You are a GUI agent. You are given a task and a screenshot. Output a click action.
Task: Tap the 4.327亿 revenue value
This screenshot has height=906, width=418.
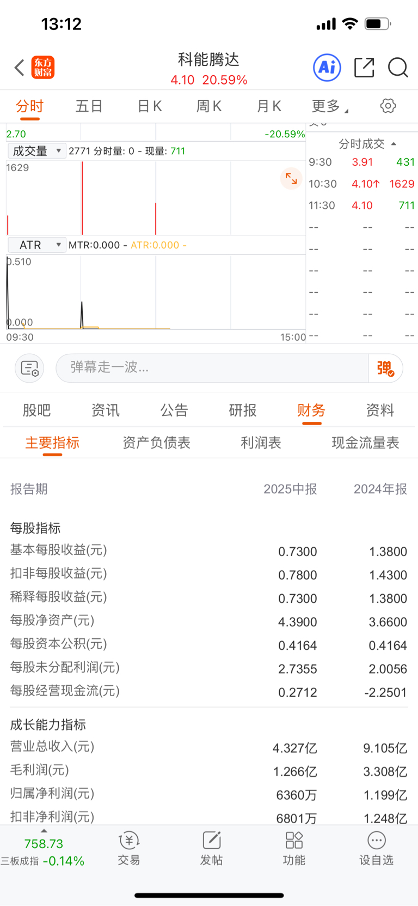point(295,748)
